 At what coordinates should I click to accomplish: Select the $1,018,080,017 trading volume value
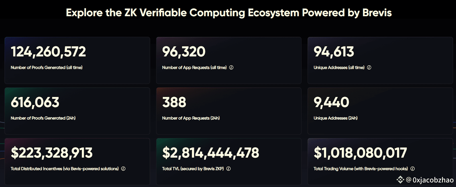click(360, 153)
